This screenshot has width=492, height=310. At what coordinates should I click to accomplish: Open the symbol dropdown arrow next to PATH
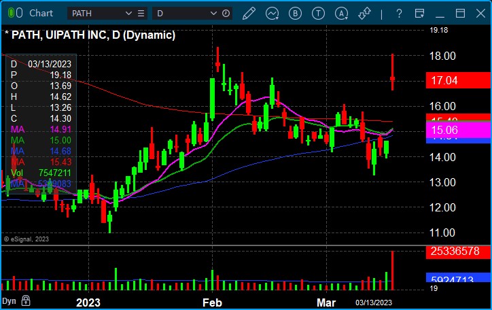128,14
